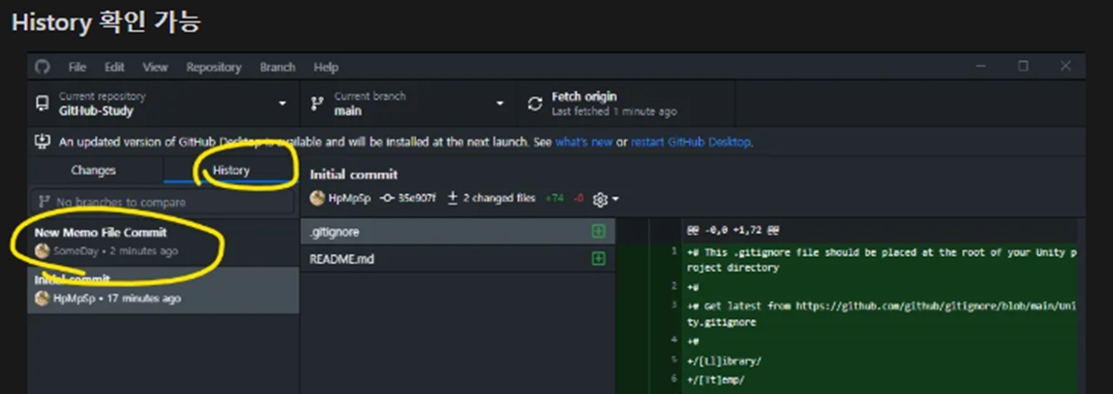
Task: Click 2 changed files summary
Action: 491,199
